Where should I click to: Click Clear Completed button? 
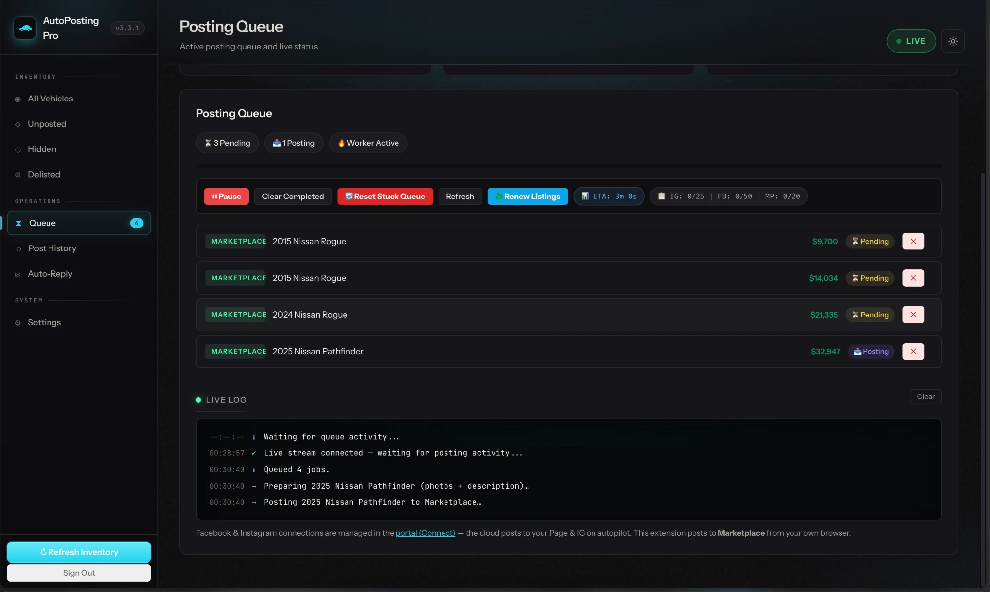pyautogui.click(x=293, y=197)
